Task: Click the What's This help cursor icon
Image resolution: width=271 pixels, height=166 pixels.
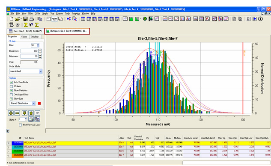Action: pyautogui.click(x=31, y=25)
